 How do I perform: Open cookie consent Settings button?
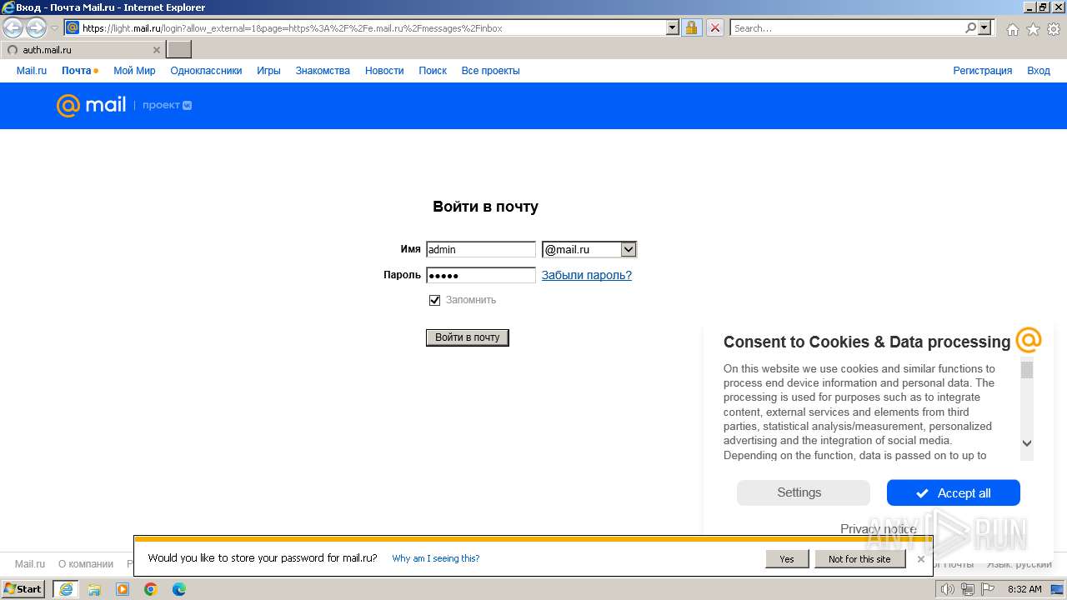tap(803, 492)
